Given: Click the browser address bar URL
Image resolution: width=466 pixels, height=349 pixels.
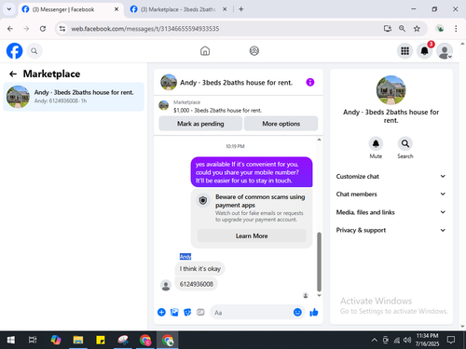Looking at the screenshot, I should pyautogui.click(x=145, y=29).
